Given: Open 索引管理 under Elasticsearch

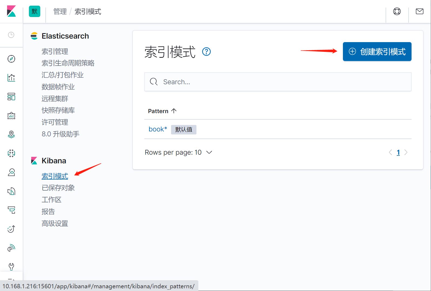Looking at the screenshot, I should pos(55,51).
